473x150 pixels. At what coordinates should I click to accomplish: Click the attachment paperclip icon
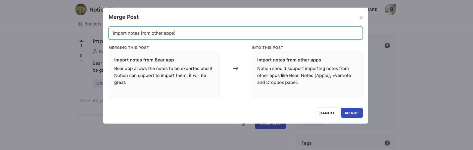point(244,124)
